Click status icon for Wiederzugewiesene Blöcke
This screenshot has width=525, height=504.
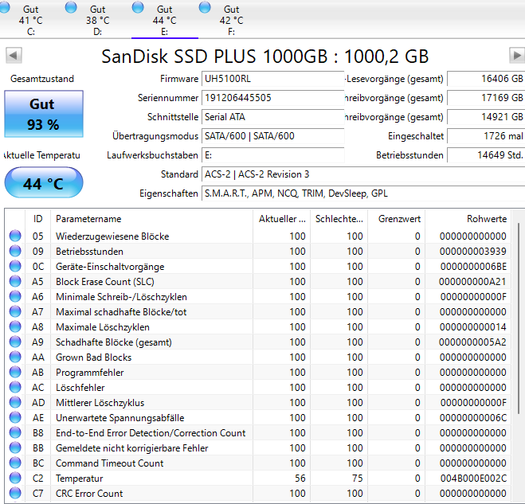pos(15,236)
